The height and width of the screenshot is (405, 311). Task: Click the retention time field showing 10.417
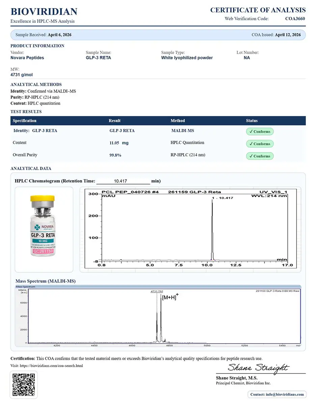(x=123, y=181)
